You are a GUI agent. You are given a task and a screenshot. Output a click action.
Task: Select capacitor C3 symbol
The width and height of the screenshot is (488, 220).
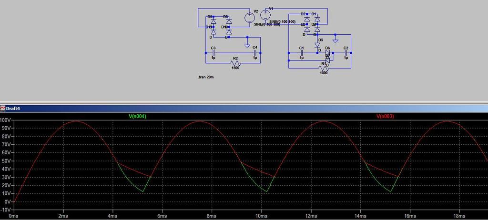[213, 53]
